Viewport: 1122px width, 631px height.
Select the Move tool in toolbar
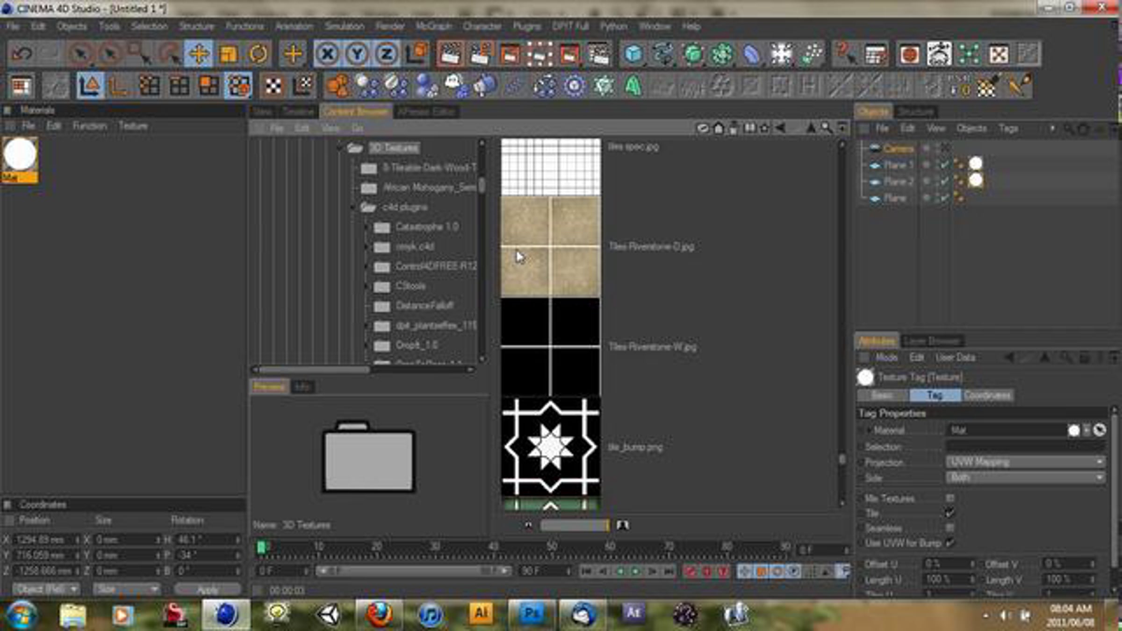(x=199, y=54)
